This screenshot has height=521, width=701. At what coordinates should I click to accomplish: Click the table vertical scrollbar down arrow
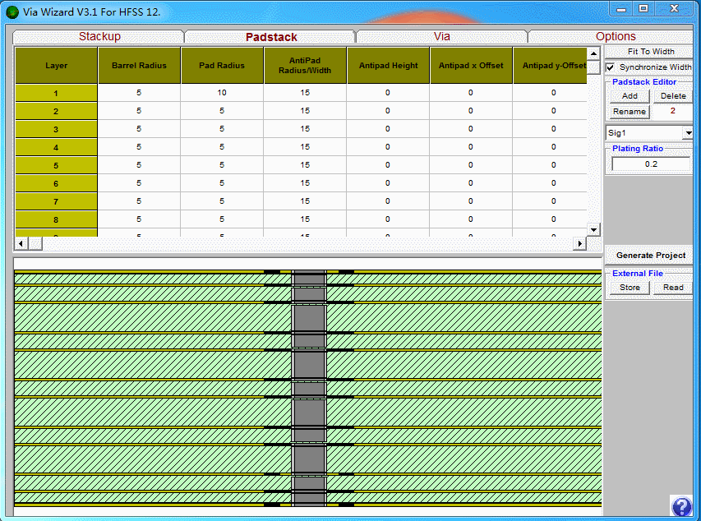click(x=593, y=230)
